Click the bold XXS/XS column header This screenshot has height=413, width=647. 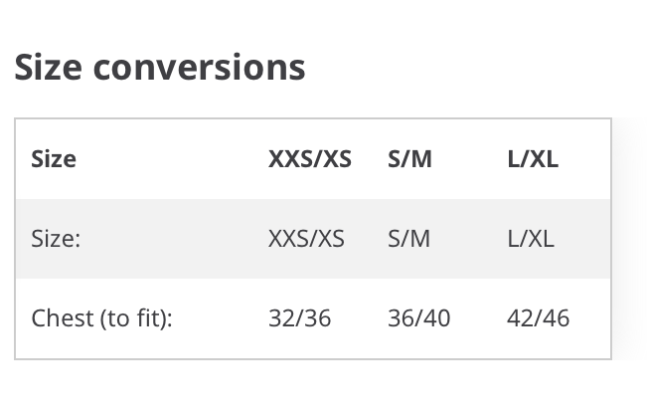pyautogui.click(x=309, y=159)
